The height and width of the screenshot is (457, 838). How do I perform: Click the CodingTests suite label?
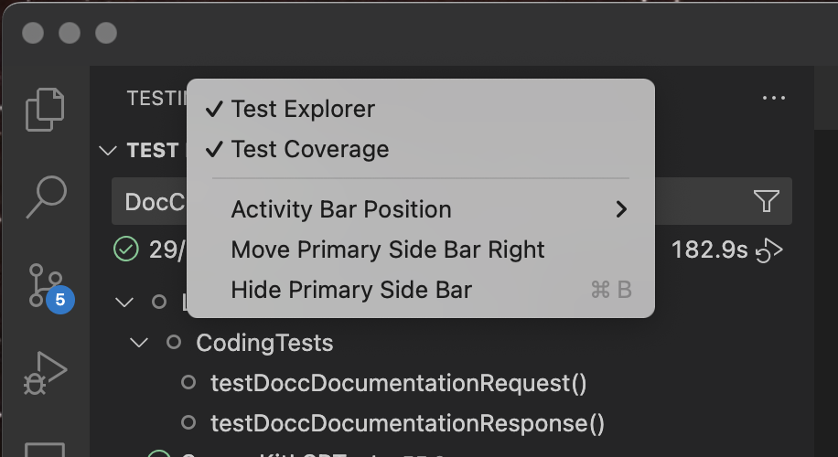264,344
